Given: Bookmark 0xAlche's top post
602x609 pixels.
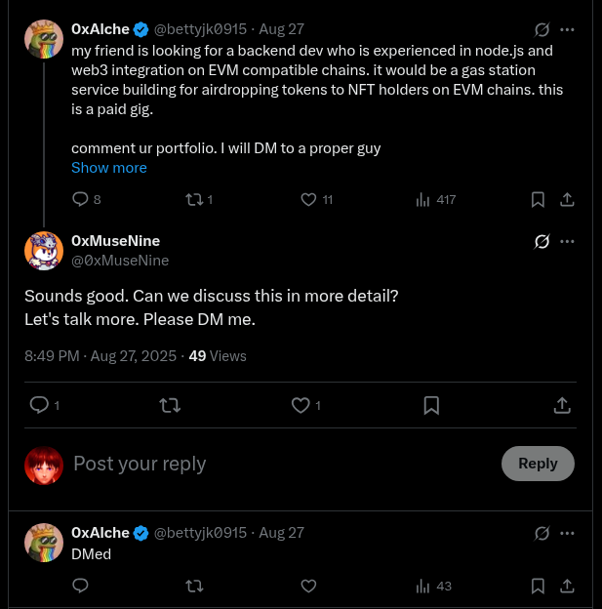Looking at the screenshot, I should pos(538,199).
